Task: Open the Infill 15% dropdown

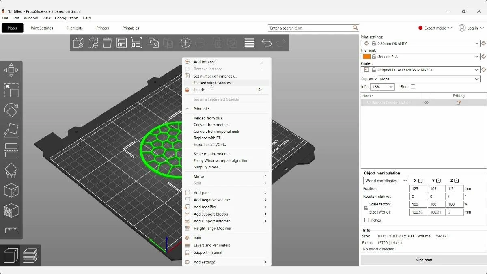Action: pos(382,87)
